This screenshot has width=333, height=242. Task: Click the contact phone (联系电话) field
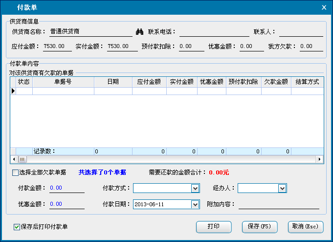pyautogui.click(x=214, y=32)
